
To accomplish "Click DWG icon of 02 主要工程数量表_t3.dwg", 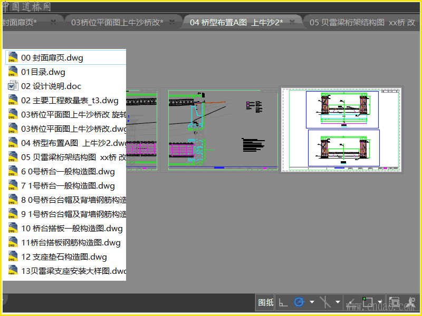I will pos(13,100).
